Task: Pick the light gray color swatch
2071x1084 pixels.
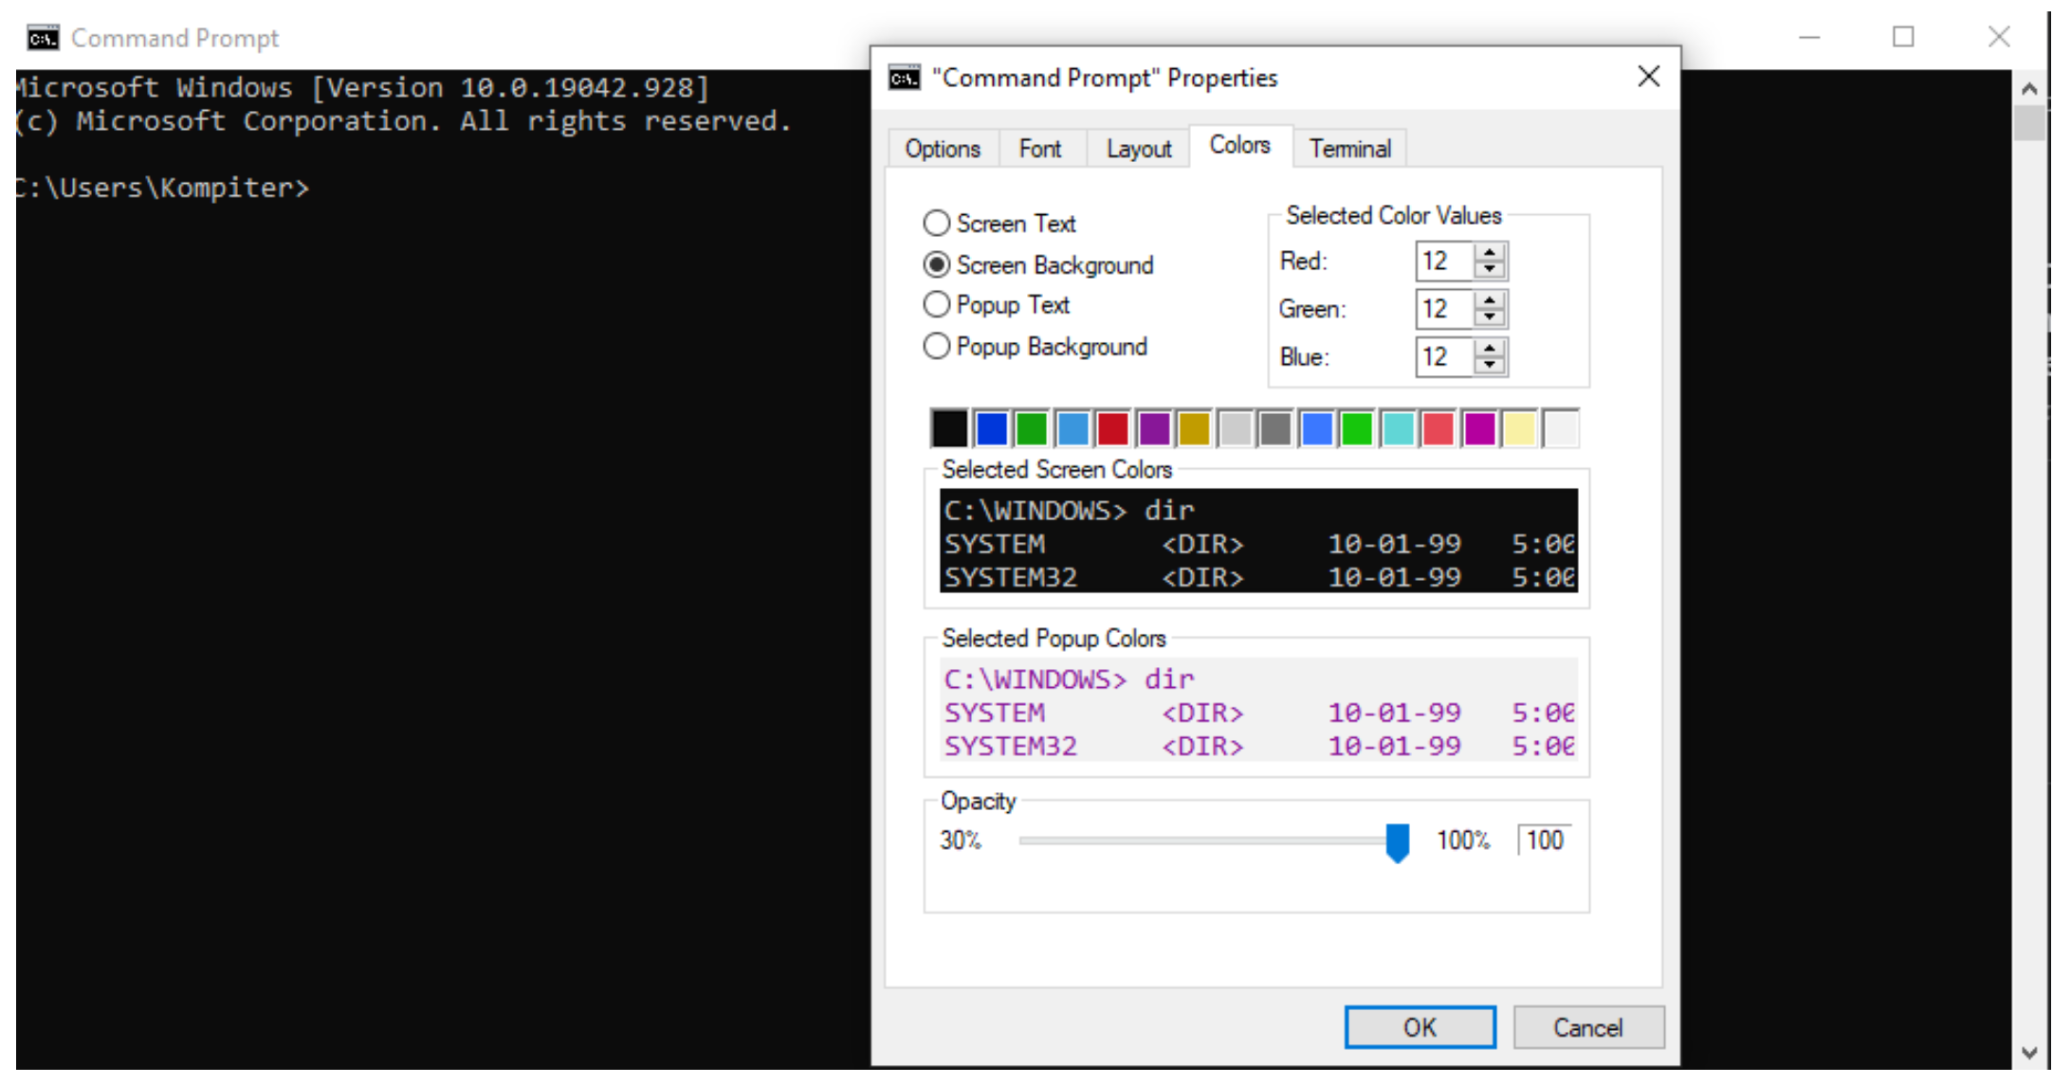Action: click(1236, 429)
